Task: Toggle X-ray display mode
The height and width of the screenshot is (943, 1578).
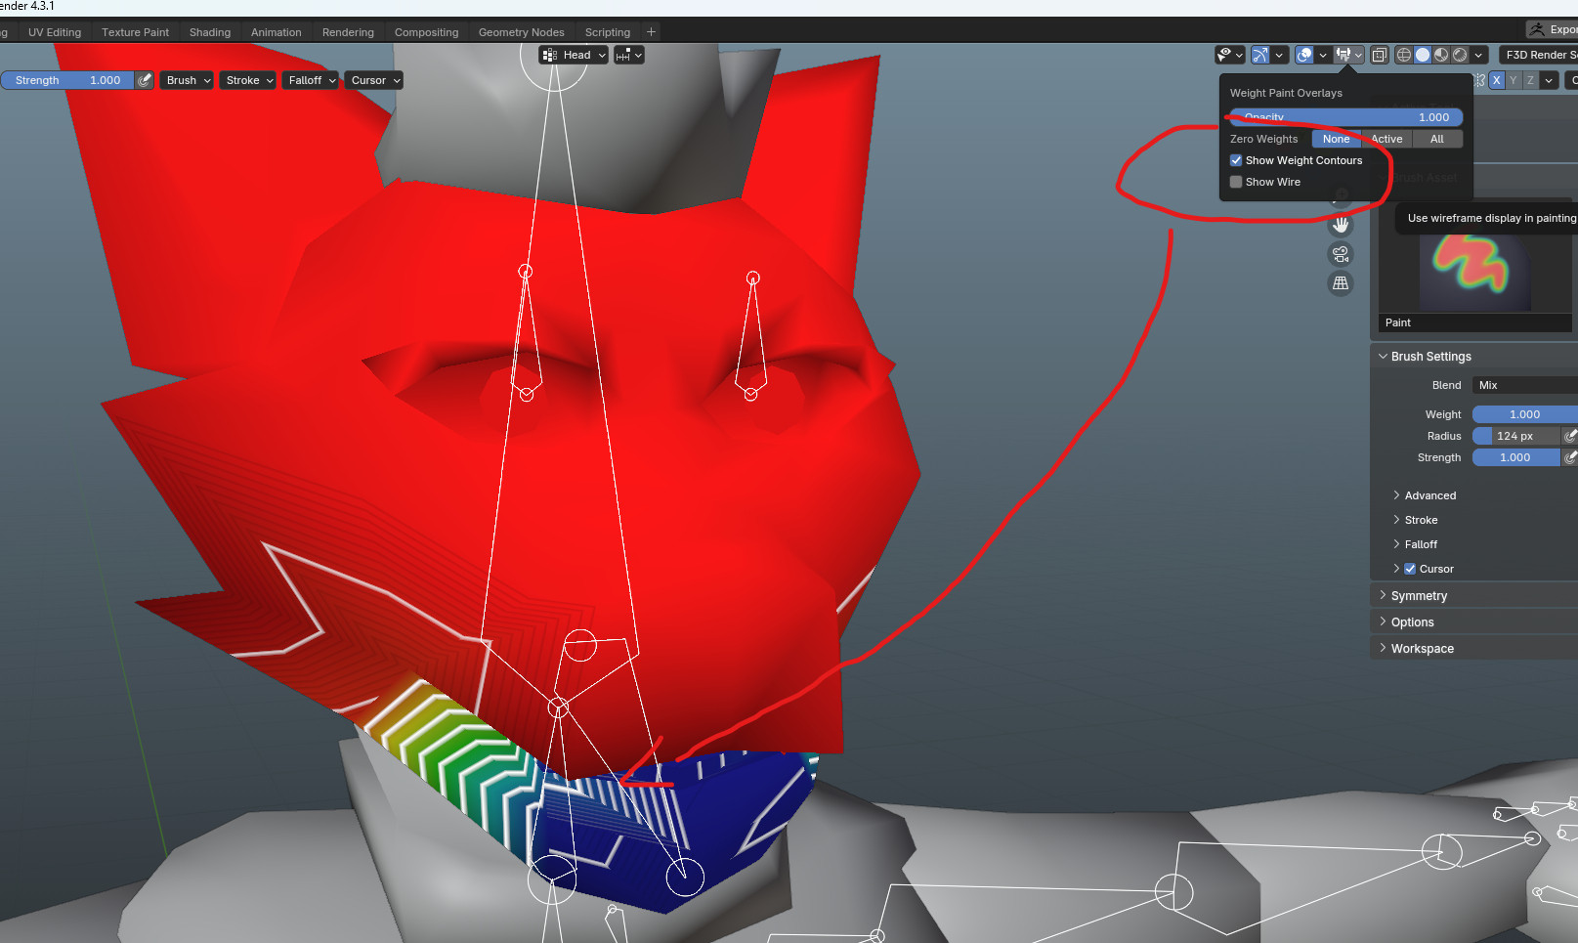Action: [1379, 55]
